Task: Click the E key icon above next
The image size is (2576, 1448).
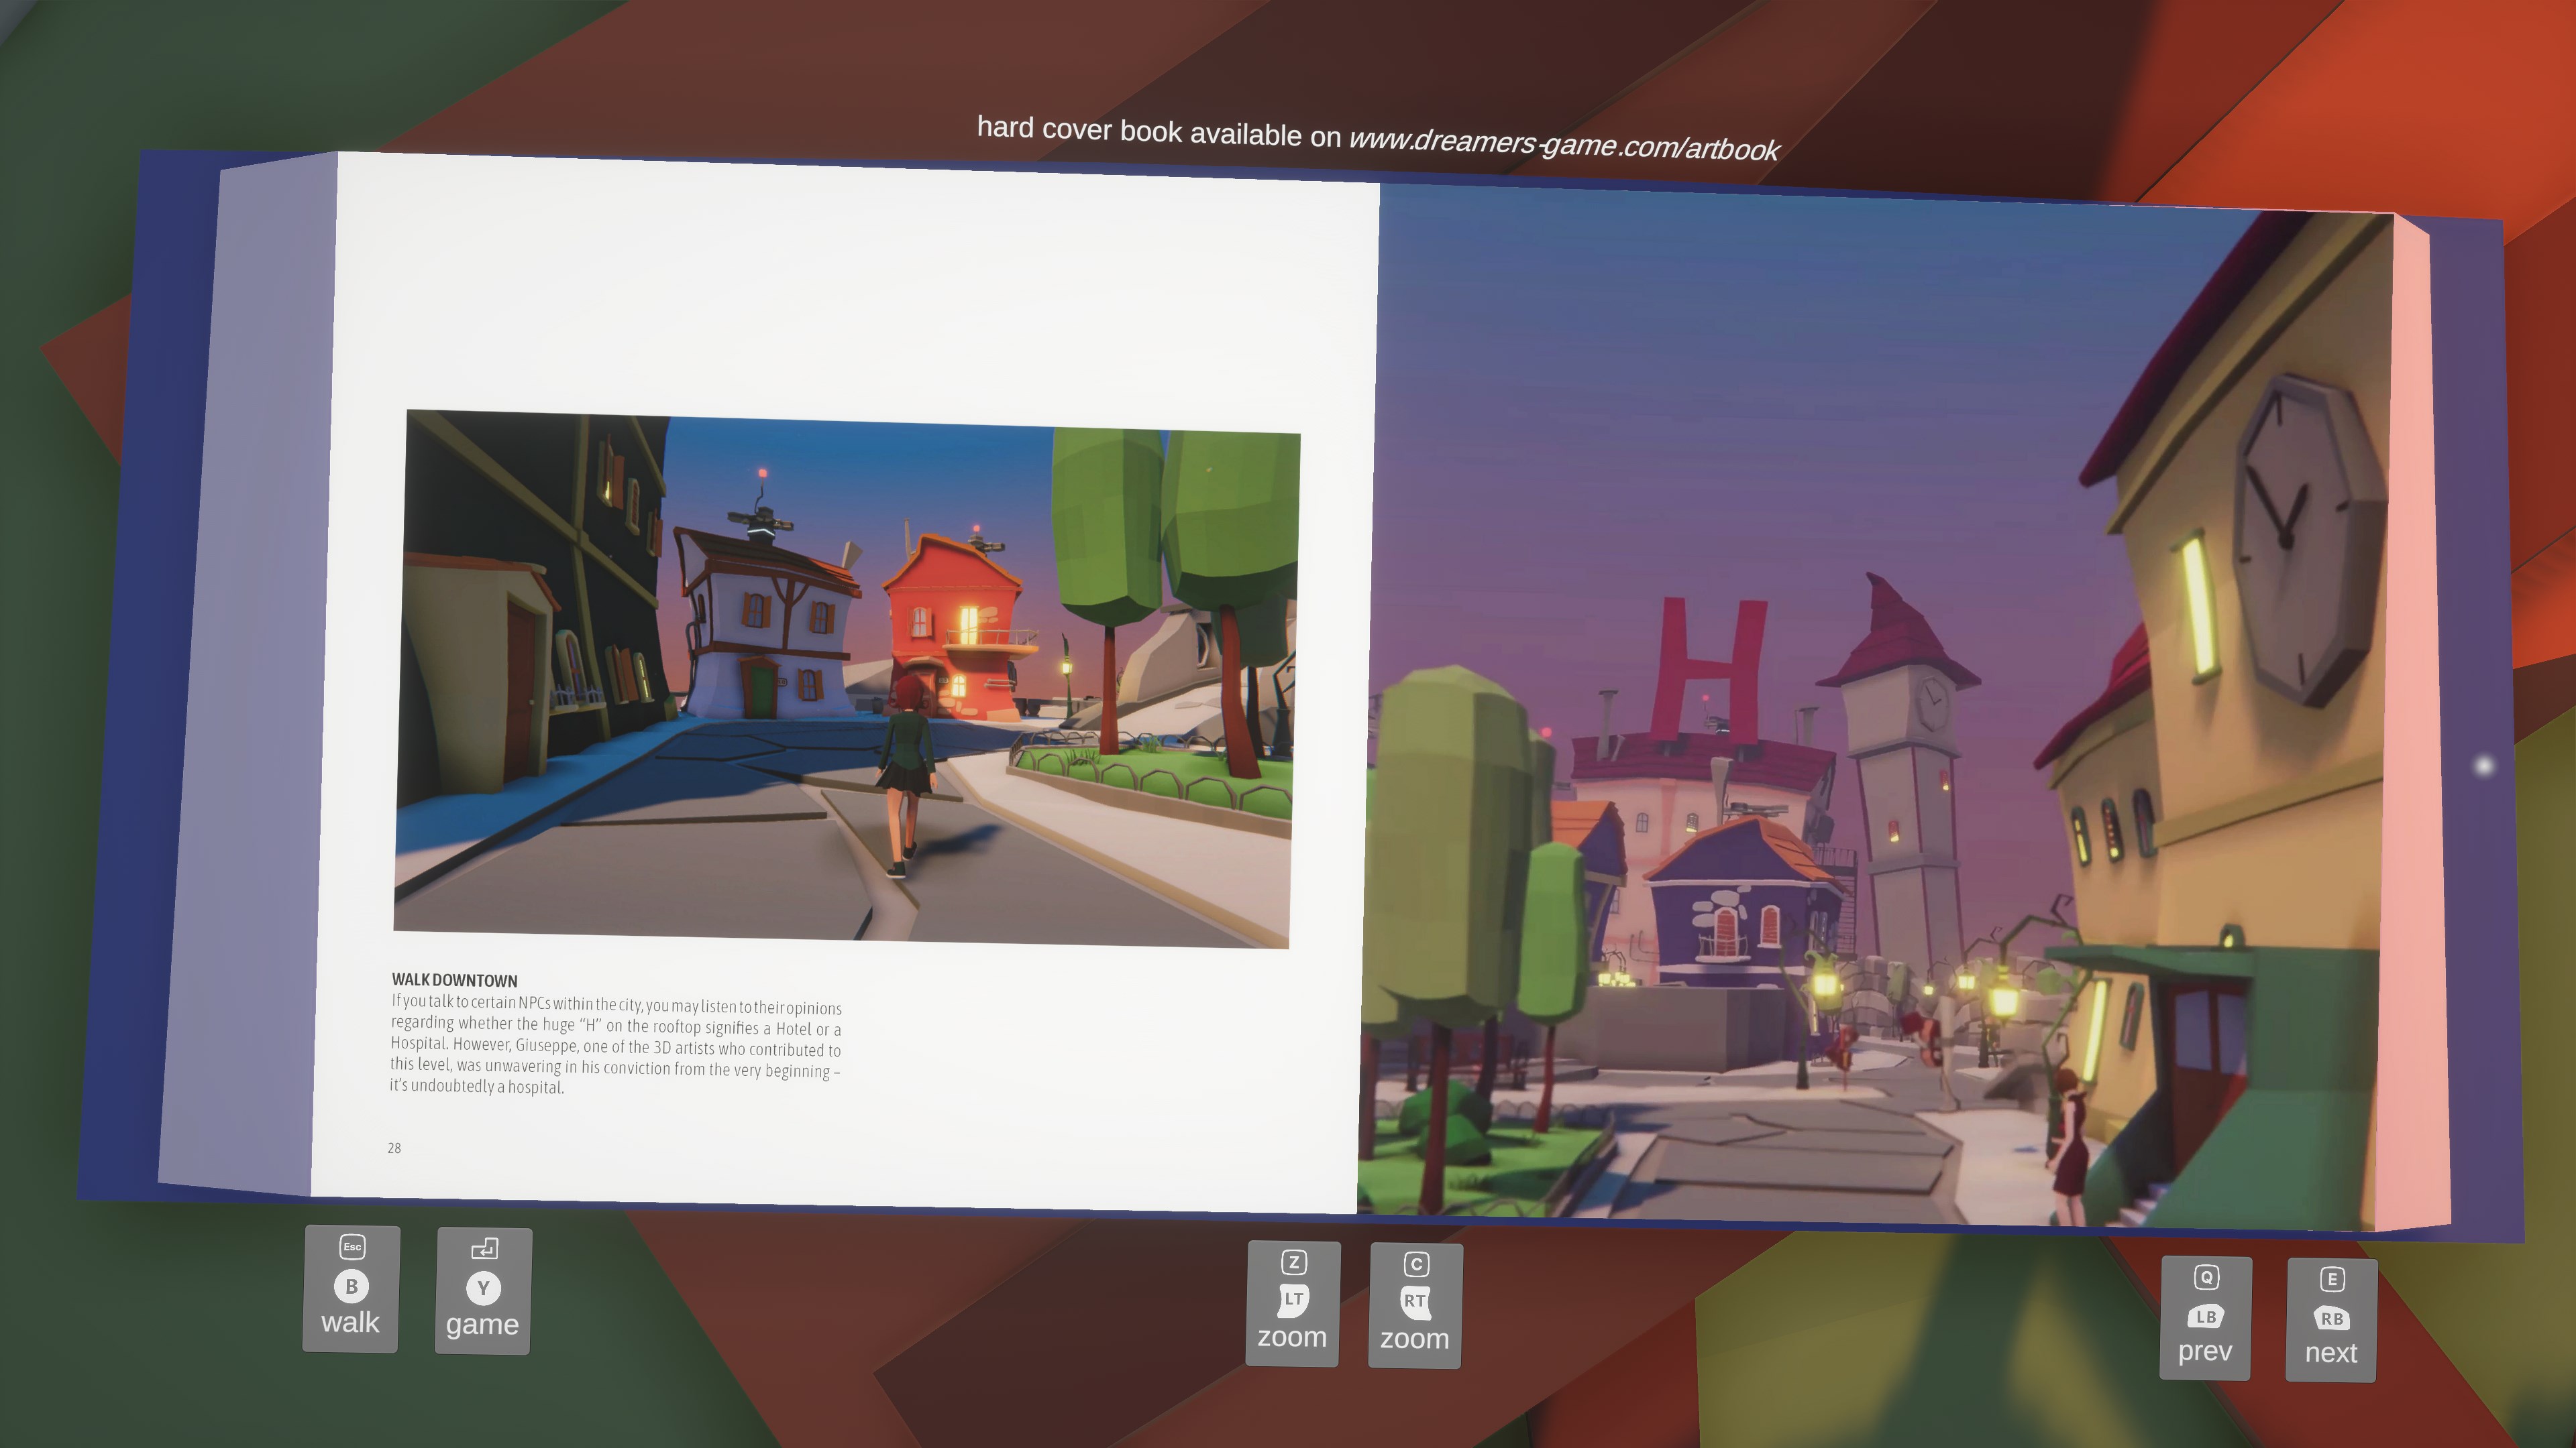Action: [2332, 1279]
